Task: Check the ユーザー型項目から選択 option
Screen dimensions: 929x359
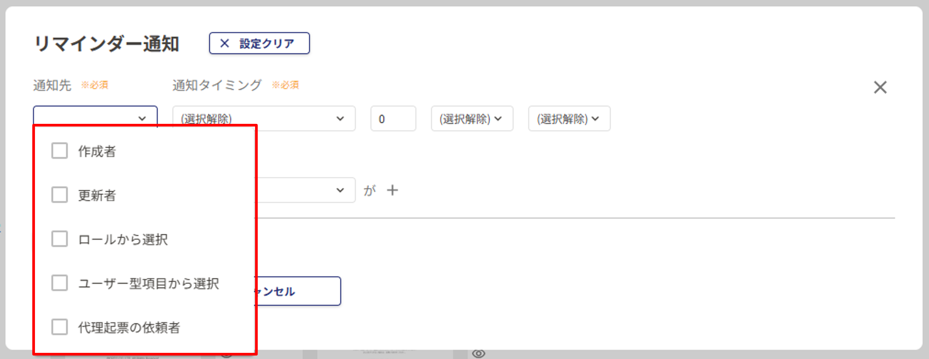Action: point(59,283)
